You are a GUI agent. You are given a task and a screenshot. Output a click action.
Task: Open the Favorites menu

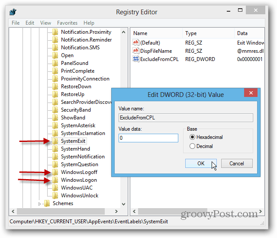[x=68, y=23]
